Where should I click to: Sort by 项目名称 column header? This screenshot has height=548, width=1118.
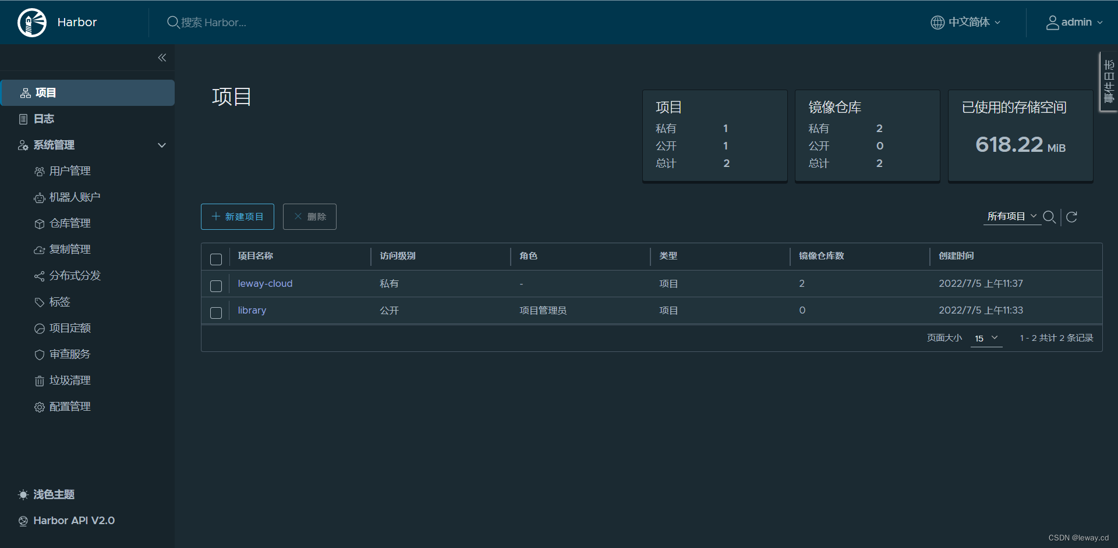[256, 256]
